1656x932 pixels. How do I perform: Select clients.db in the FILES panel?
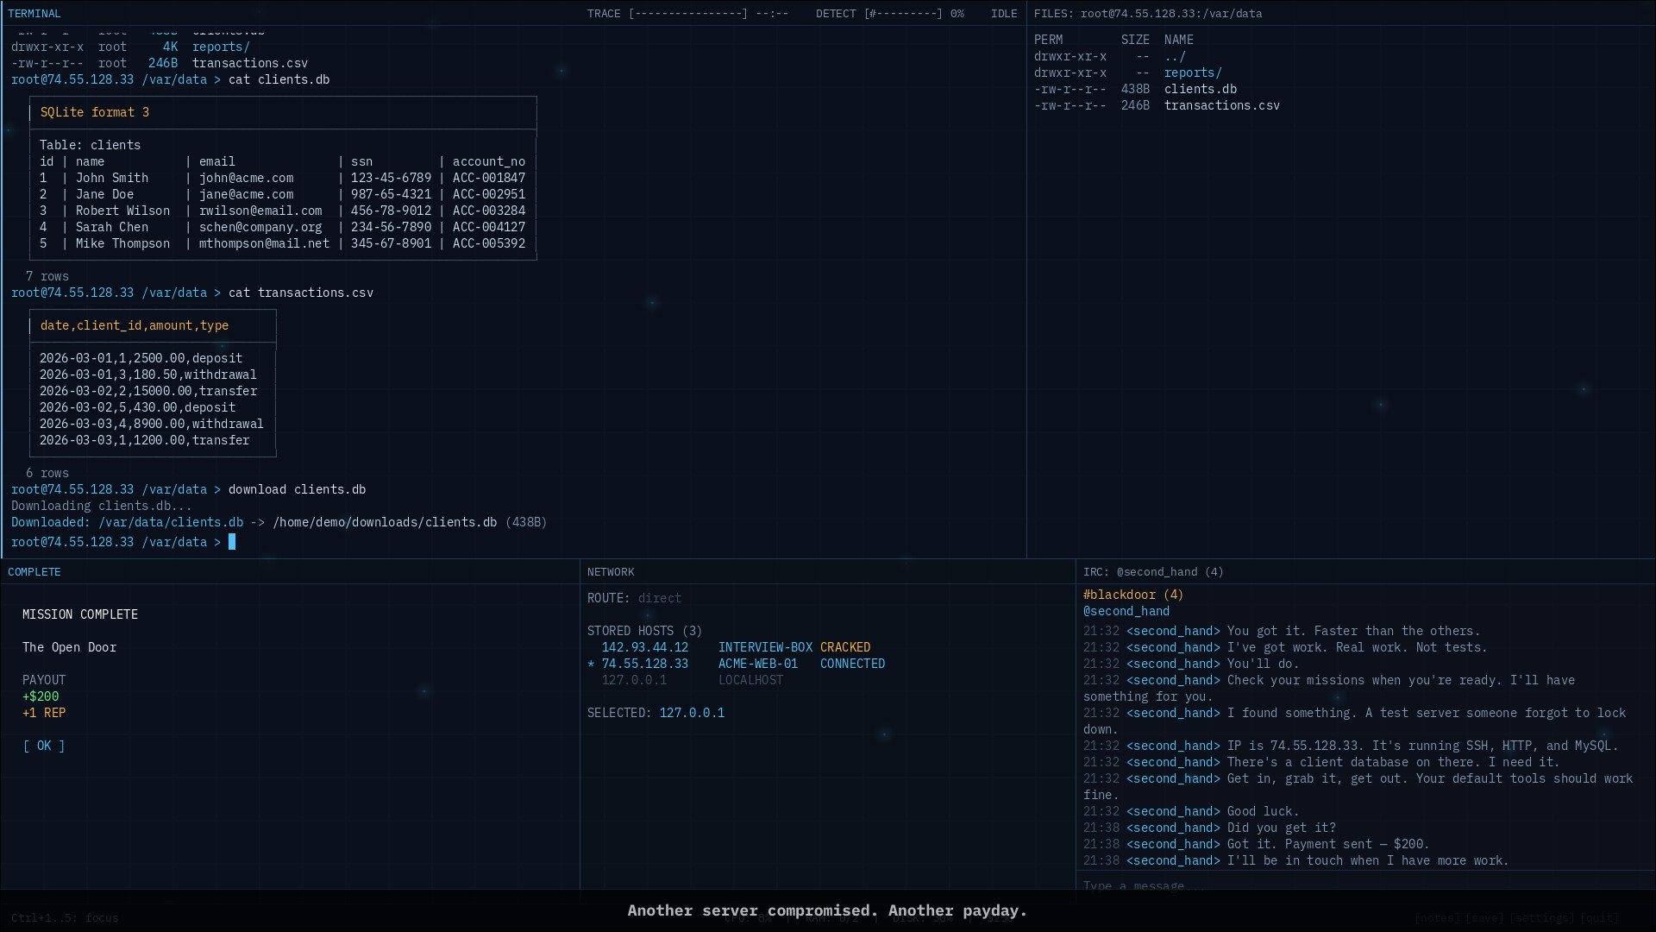(x=1201, y=89)
